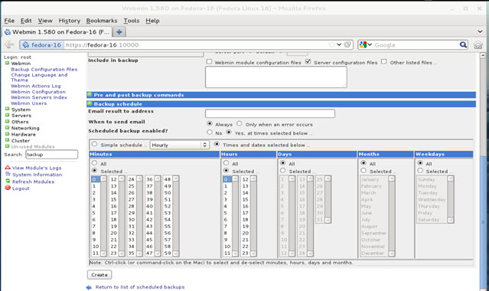This screenshot has height=291, width=489.
Task: Select Simple schedule radio button
Action: coord(94,144)
